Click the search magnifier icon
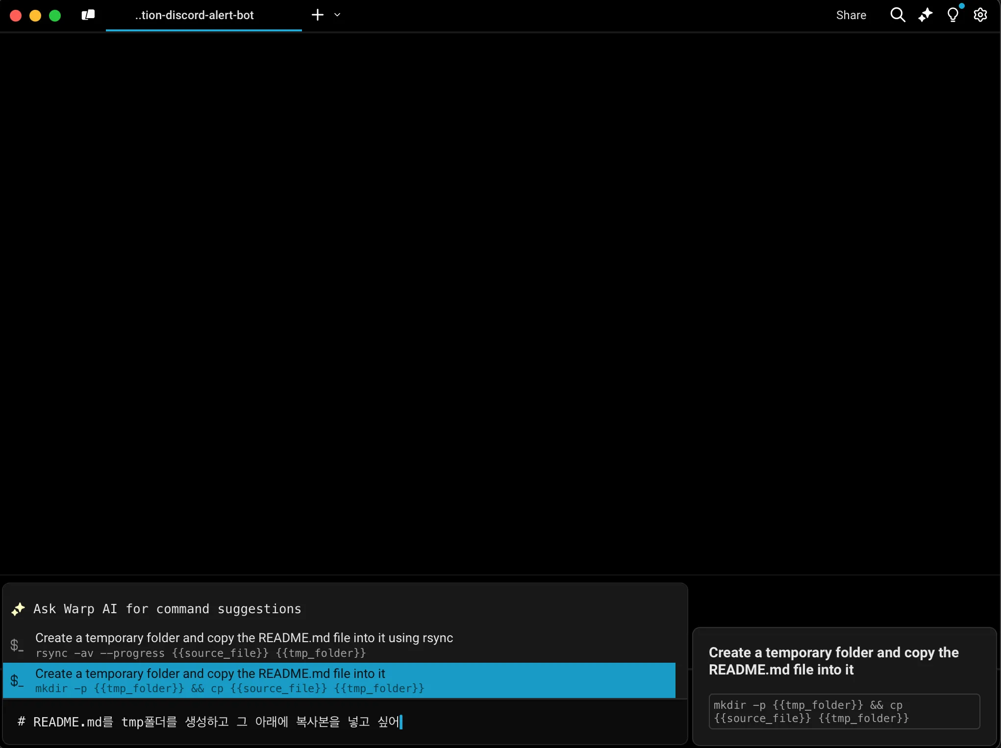The image size is (1001, 748). click(x=898, y=15)
